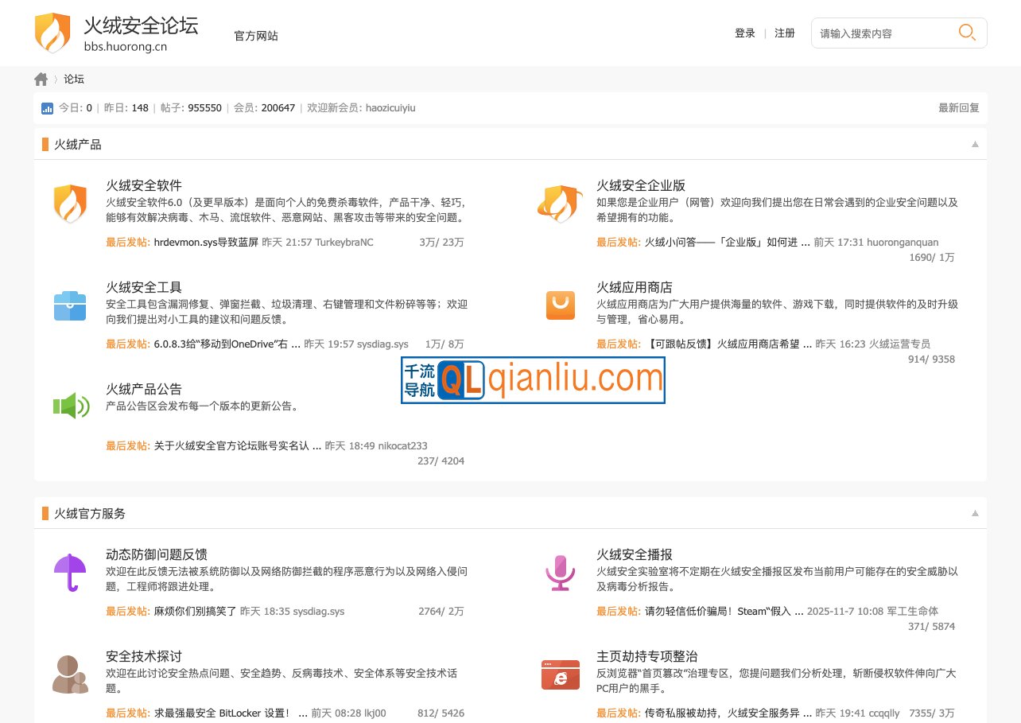Click the 论坛 breadcrumb item
The width and height of the screenshot is (1021, 723).
point(74,79)
